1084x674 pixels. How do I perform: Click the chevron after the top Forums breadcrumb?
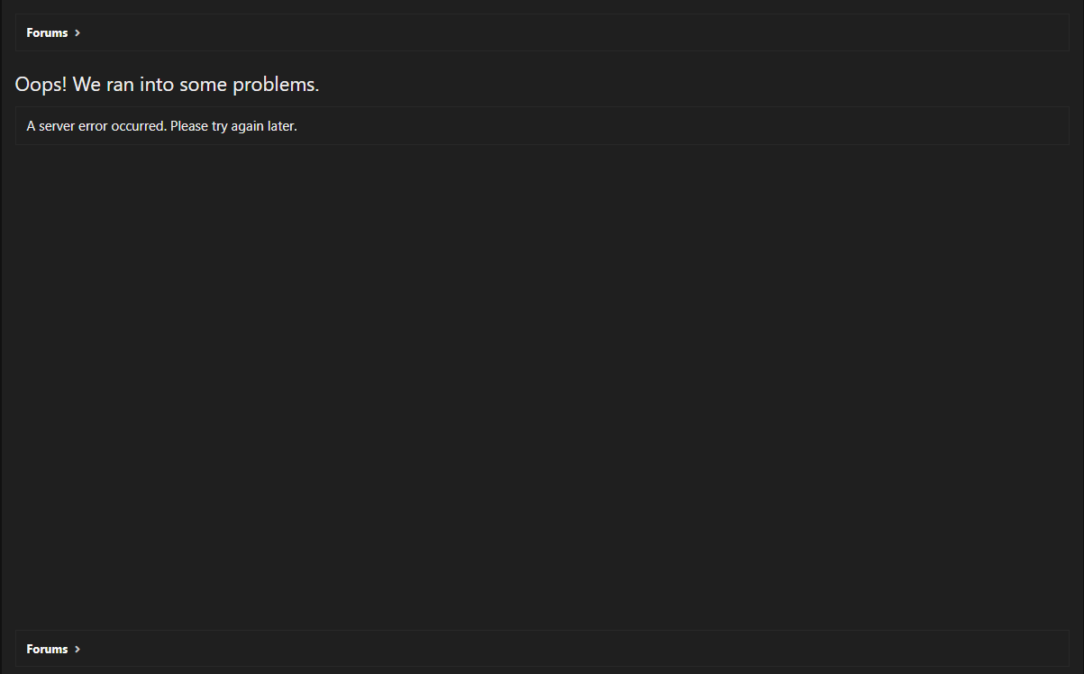(x=77, y=33)
